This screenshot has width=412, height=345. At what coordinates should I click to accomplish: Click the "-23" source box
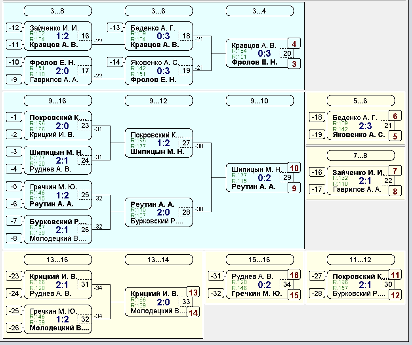point(13,276)
